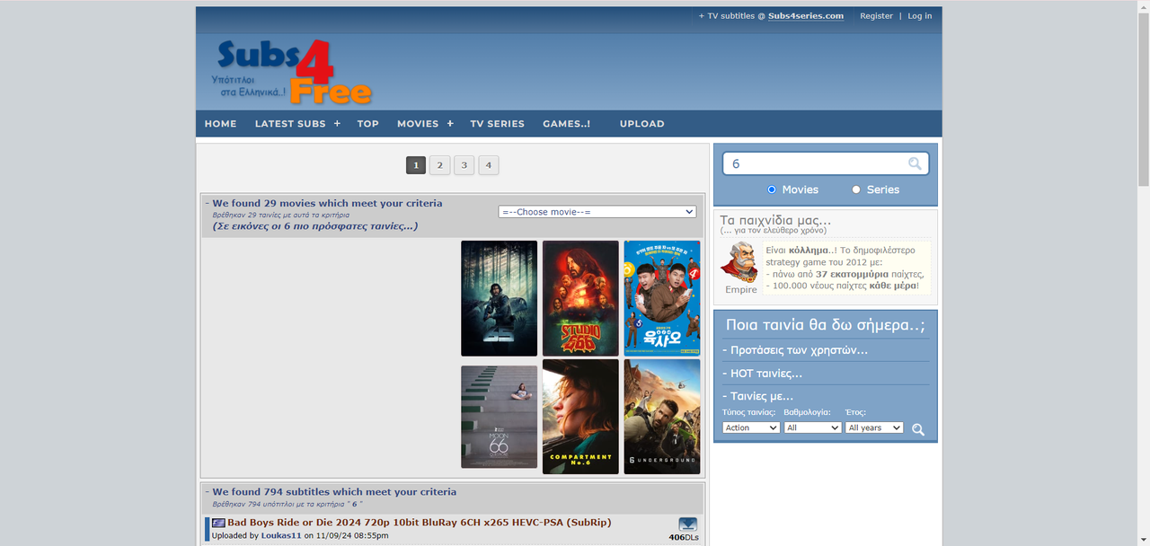This screenshot has height=546, width=1150.
Task: Go to results page 3
Action: (x=464, y=165)
